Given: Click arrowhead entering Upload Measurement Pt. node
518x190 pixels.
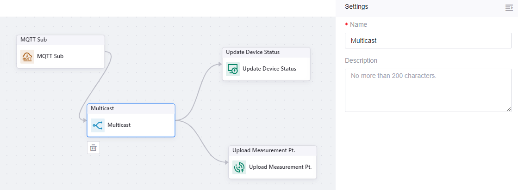Looking at the screenshot, I should click(x=226, y=162).
